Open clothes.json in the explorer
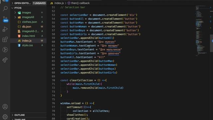 pyautogui.click(x=30, y=22)
